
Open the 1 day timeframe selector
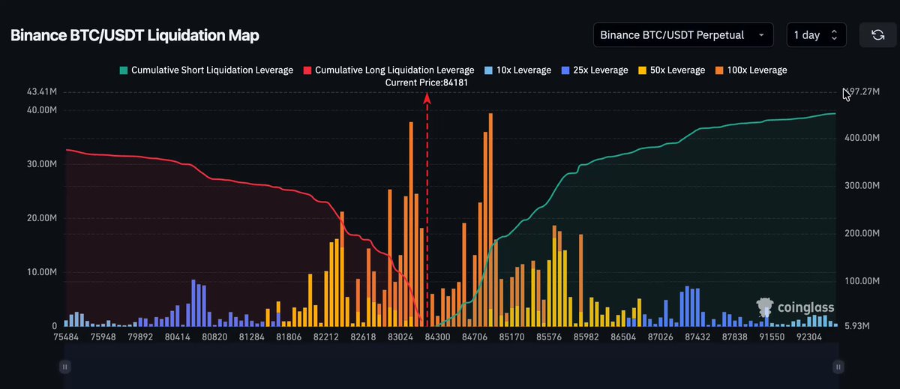tap(816, 34)
